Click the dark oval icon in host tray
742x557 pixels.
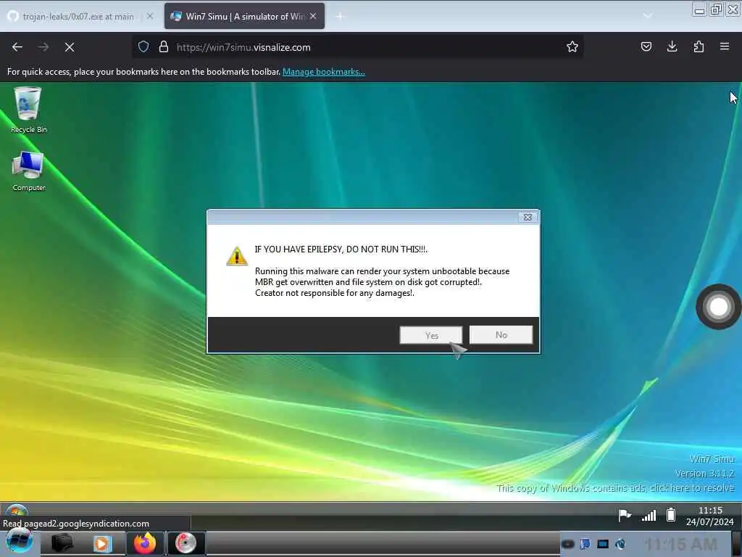pos(568,544)
